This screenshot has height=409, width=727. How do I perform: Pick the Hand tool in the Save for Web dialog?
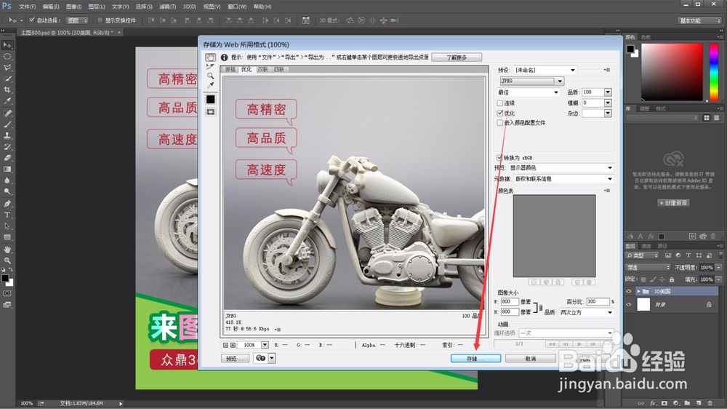pos(211,57)
